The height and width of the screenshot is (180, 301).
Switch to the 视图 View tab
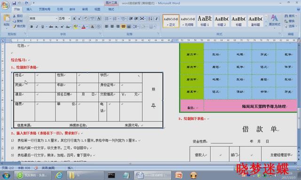click(97, 9)
